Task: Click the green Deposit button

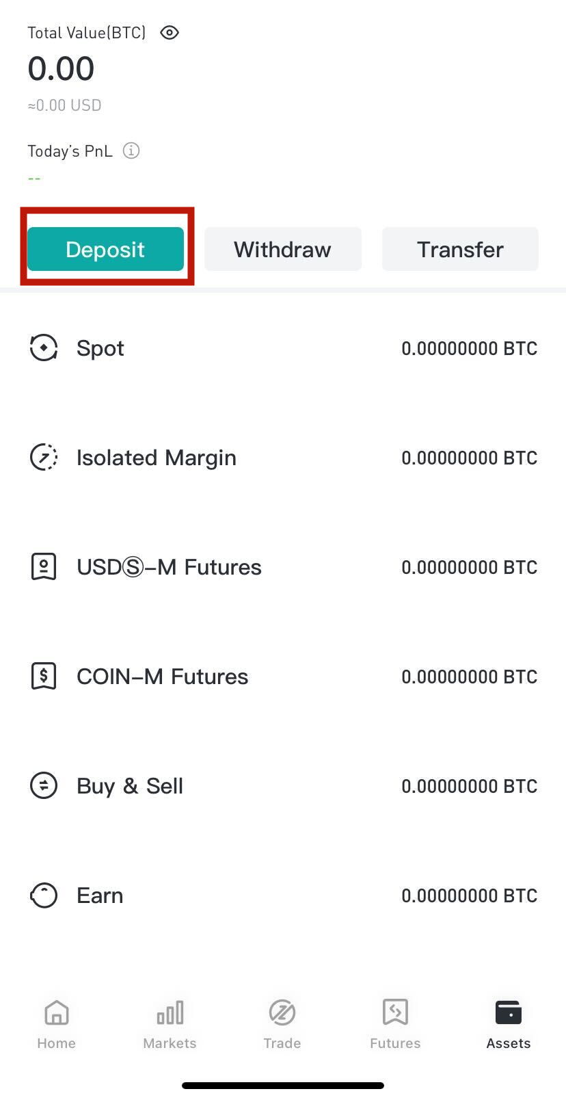Action: coord(105,249)
